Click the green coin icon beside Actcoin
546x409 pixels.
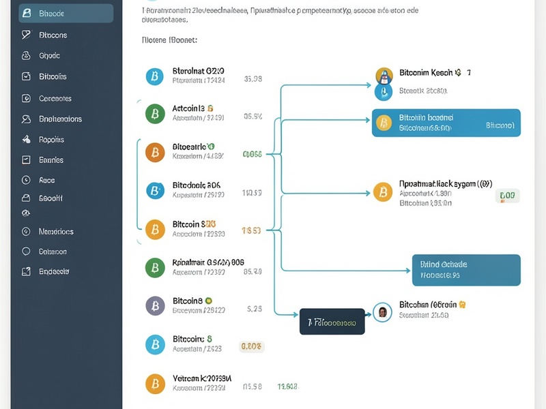[x=155, y=114]
